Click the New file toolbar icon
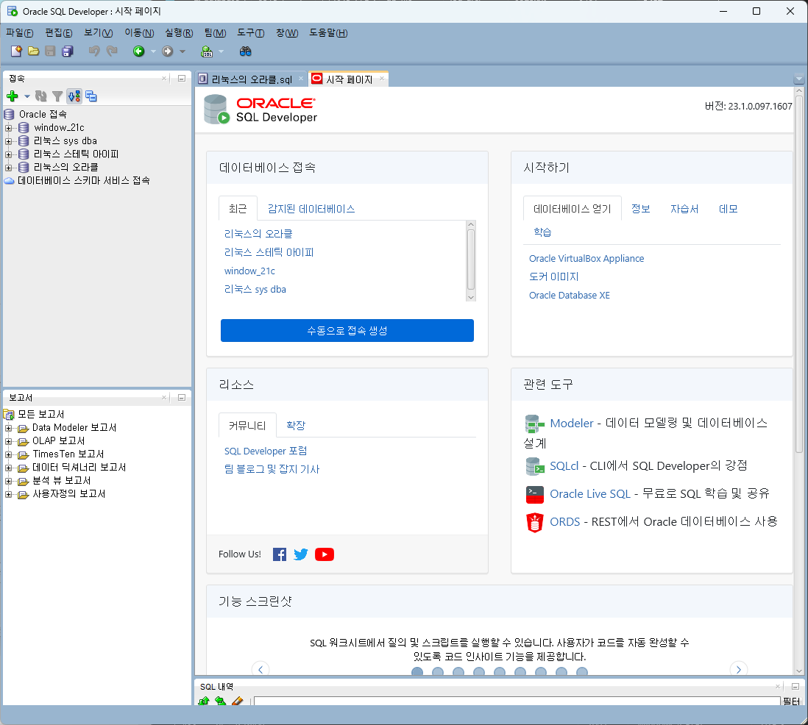Screen dimensions: 808x725 16,51
